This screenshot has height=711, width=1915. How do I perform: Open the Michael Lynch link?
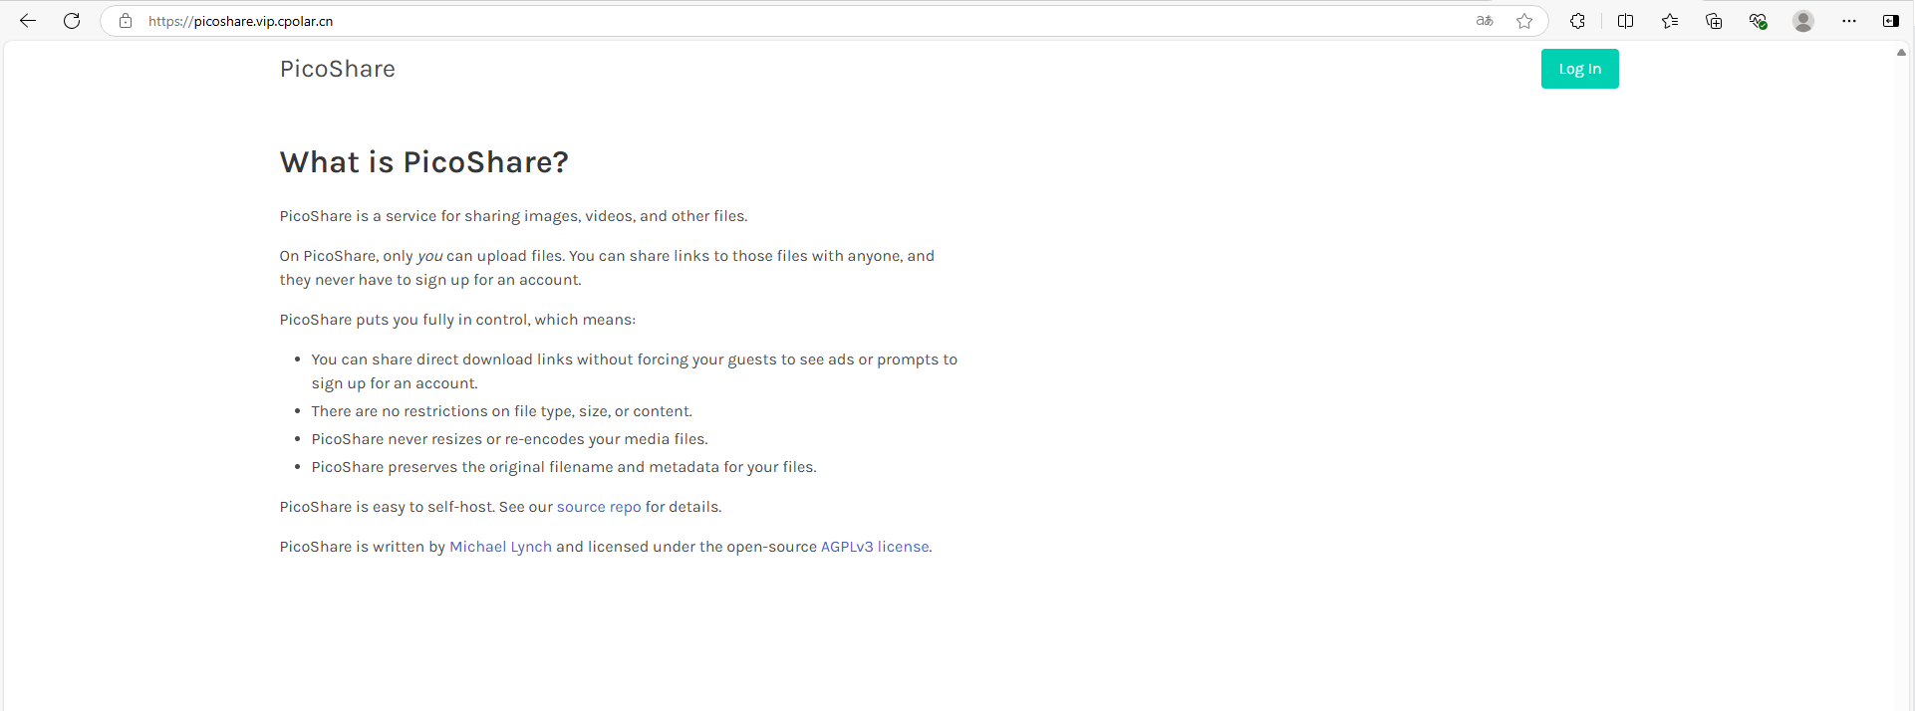pyautogui.click(x=500, y=547)
